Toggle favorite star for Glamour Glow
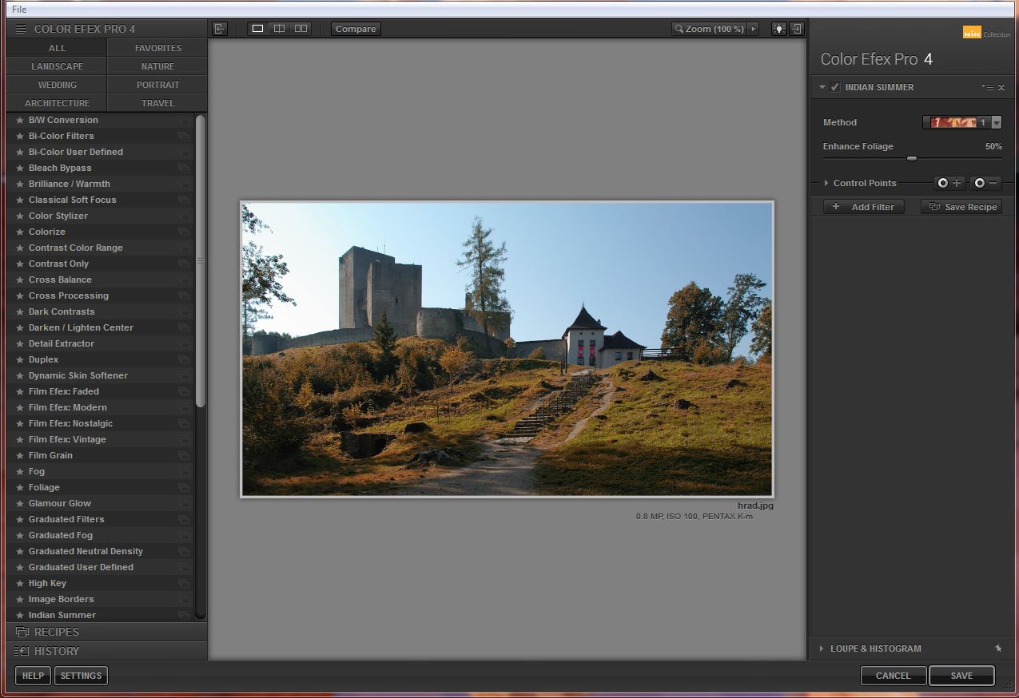Viewport: 1019px width, 698px height. (x=20, y=504)
